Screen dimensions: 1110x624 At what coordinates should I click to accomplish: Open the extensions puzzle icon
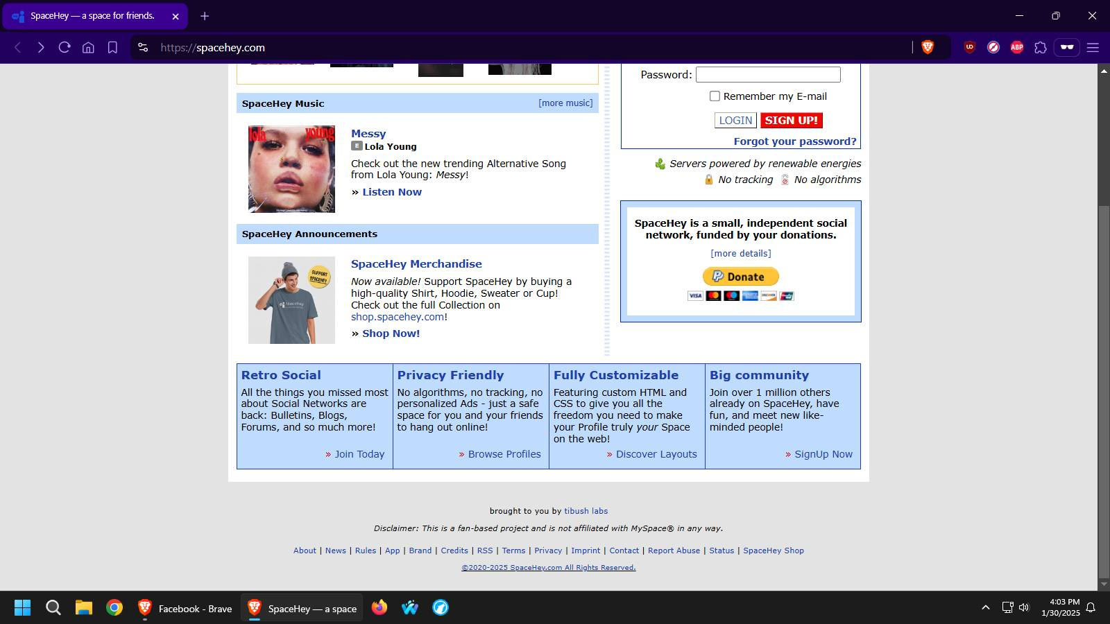[x=1041, y=47]
